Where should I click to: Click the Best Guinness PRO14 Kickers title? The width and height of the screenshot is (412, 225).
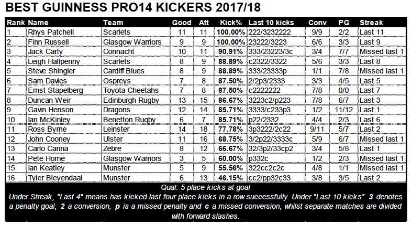coord(133,7)
